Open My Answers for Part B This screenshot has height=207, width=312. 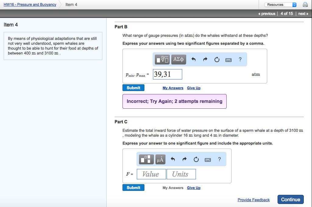click(x=173, y=88)
